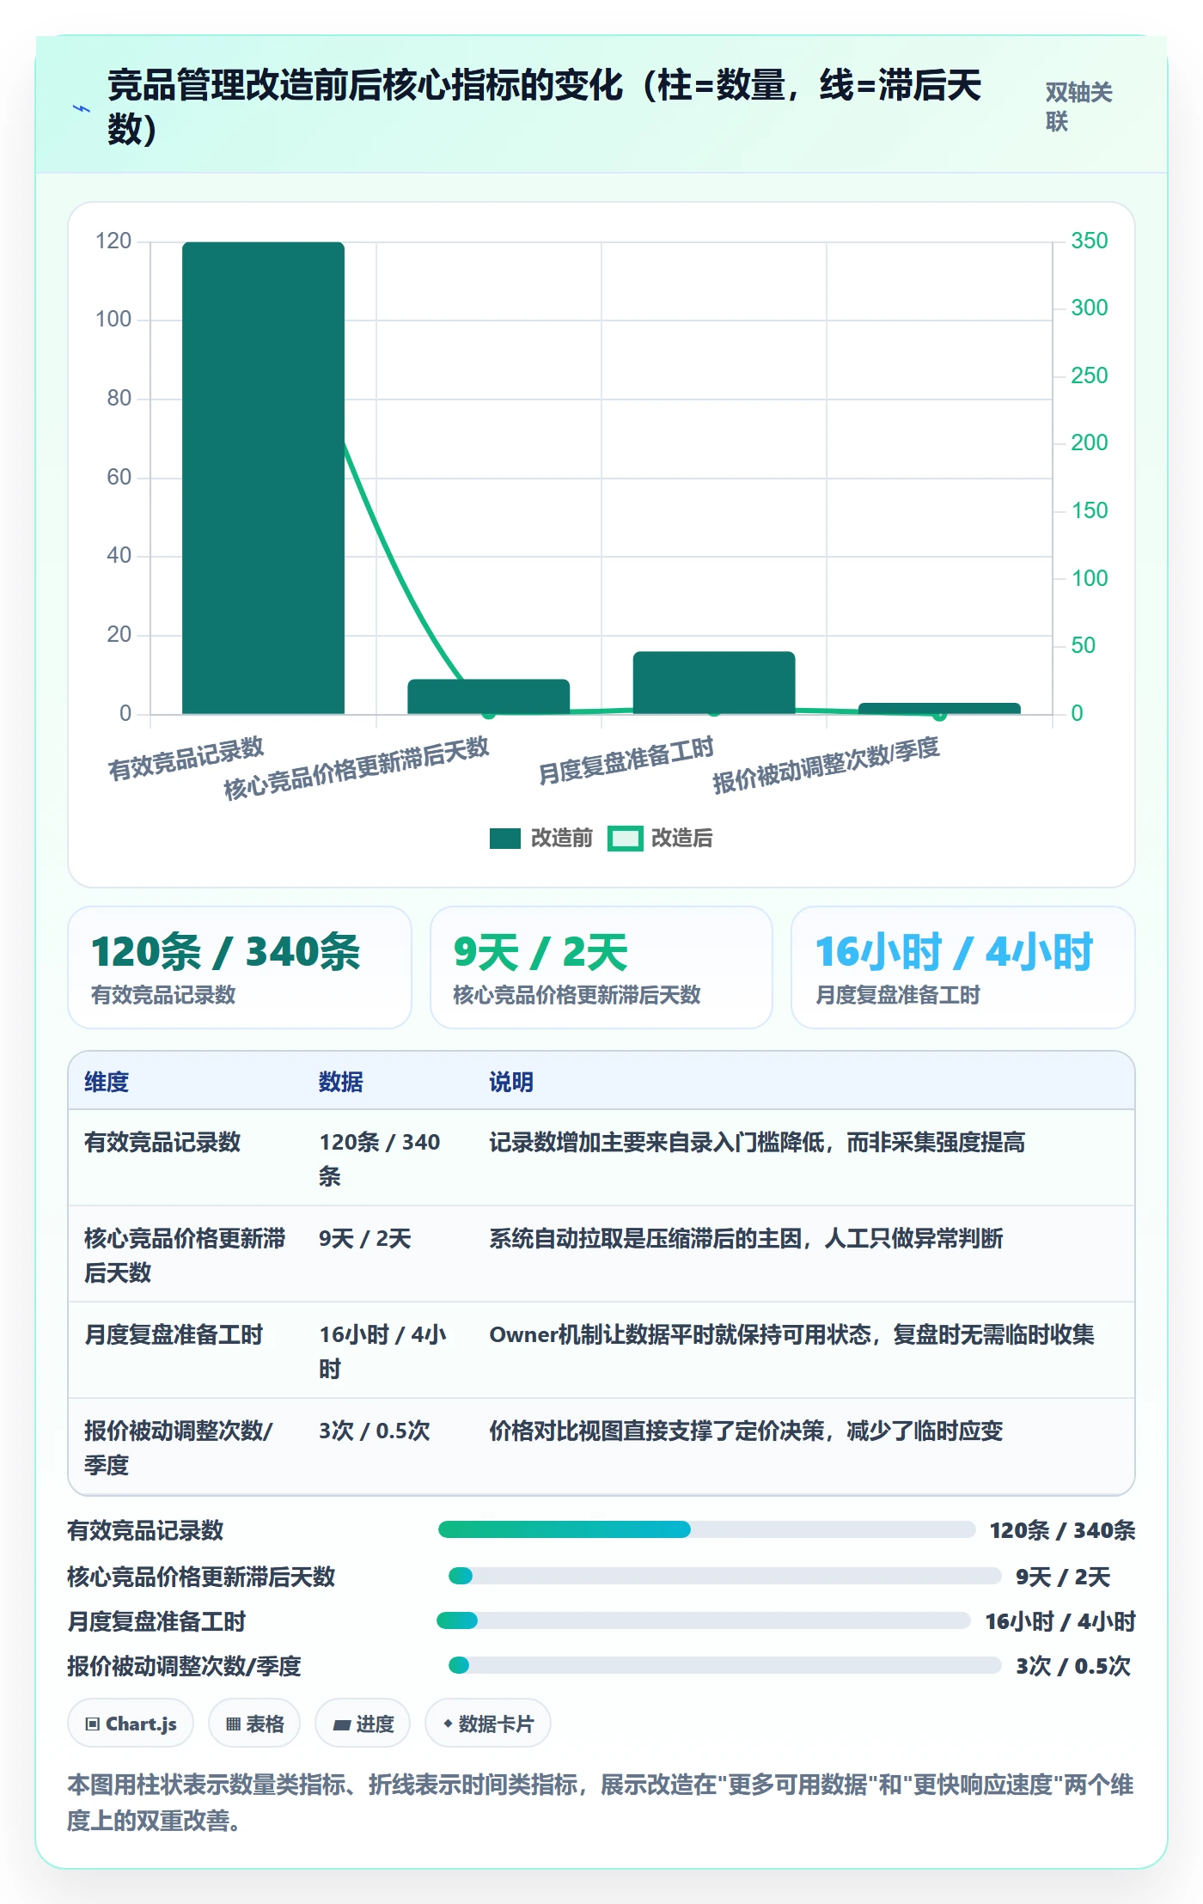1203x1904 pixels.
Task: Click the 进度 tag chip
Action: 363,1724
